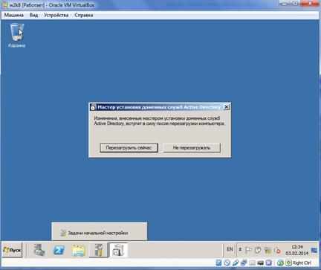Screen dimensions: 321x270
Task: Close the Active Directory wizard dialog
Action: click(x=226, y=107)
